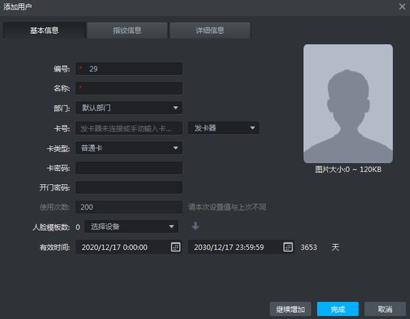Click the face template download arrow

(x=195, y=226)
